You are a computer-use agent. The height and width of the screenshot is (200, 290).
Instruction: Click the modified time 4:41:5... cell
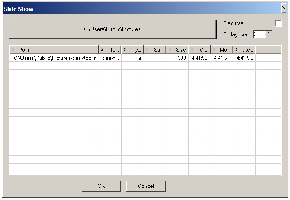tap(222, 58)
